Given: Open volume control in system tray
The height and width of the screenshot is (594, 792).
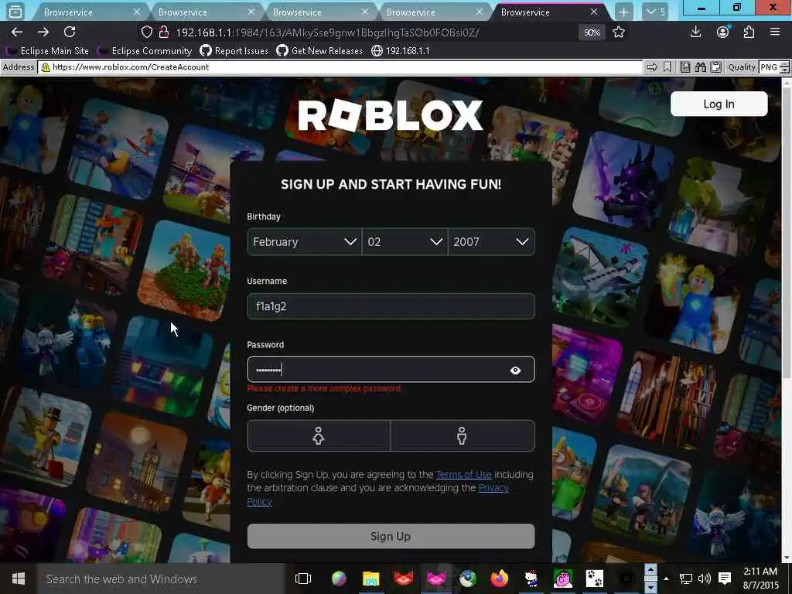Looking at the screenshot, I should 704,579.
